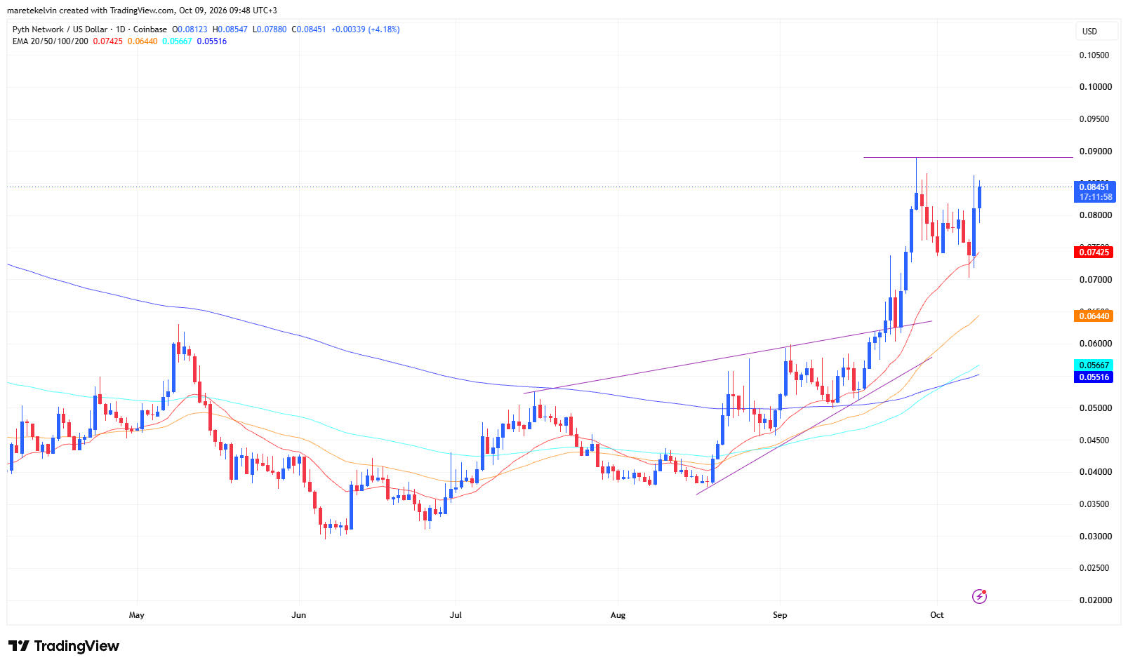Click the open value O0.08123
This screenshot has height=667, width=1128.
point(190,29)
